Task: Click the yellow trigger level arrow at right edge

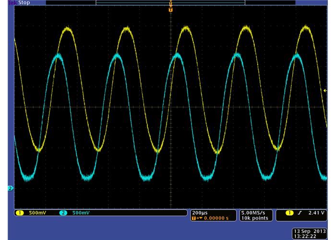Action: tap(325, 90)
